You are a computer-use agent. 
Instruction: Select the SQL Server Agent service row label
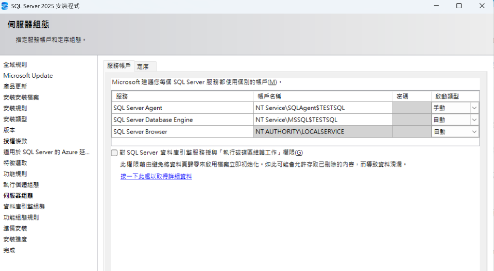(137, 108)
